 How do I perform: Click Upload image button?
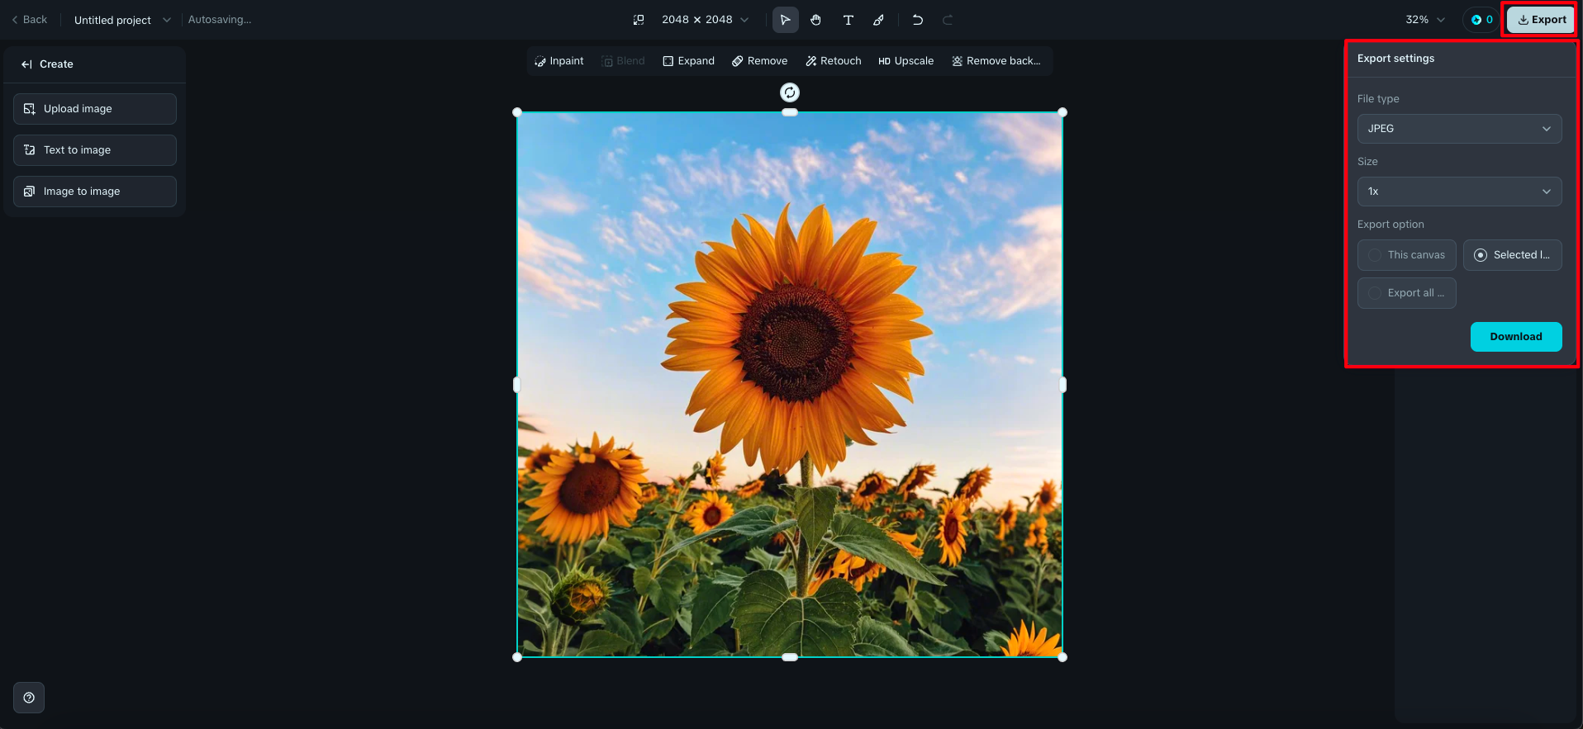(x=95, y=109)
